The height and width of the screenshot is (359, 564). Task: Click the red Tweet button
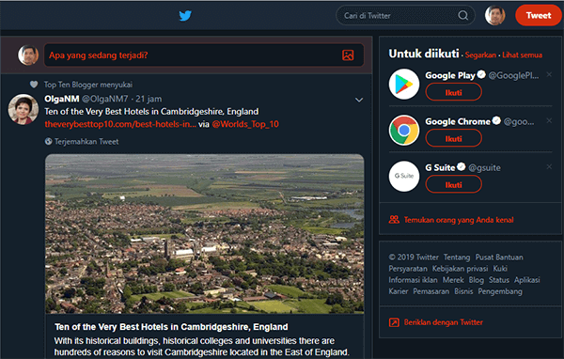click(x=538, y=15)
